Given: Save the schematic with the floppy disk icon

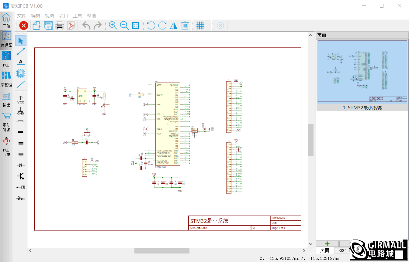Looking at the screenshot, I should tap(49, 26).
